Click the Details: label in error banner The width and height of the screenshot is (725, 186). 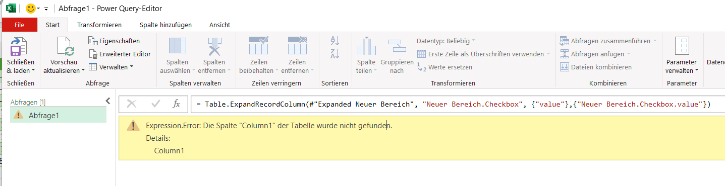point(158,138)
